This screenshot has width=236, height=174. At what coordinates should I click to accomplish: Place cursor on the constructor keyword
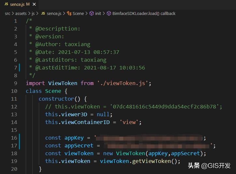(56, 99)
